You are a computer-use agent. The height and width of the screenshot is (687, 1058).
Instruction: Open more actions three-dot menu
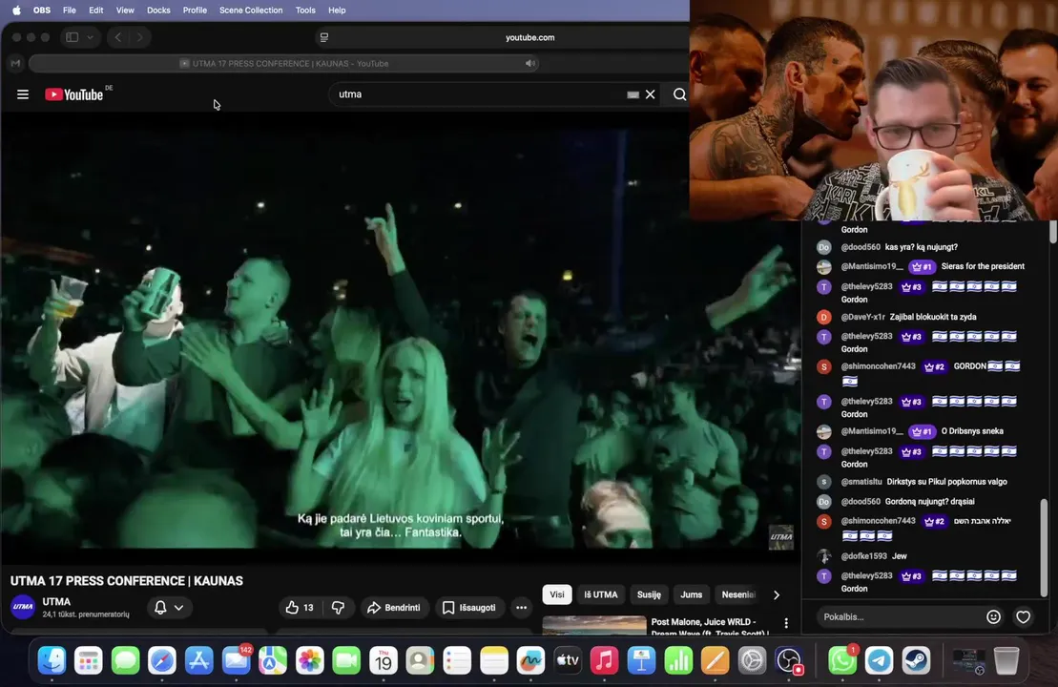[521, 608]
